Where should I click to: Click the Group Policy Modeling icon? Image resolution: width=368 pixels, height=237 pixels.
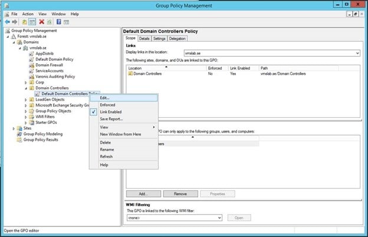(x=19, y=134)
